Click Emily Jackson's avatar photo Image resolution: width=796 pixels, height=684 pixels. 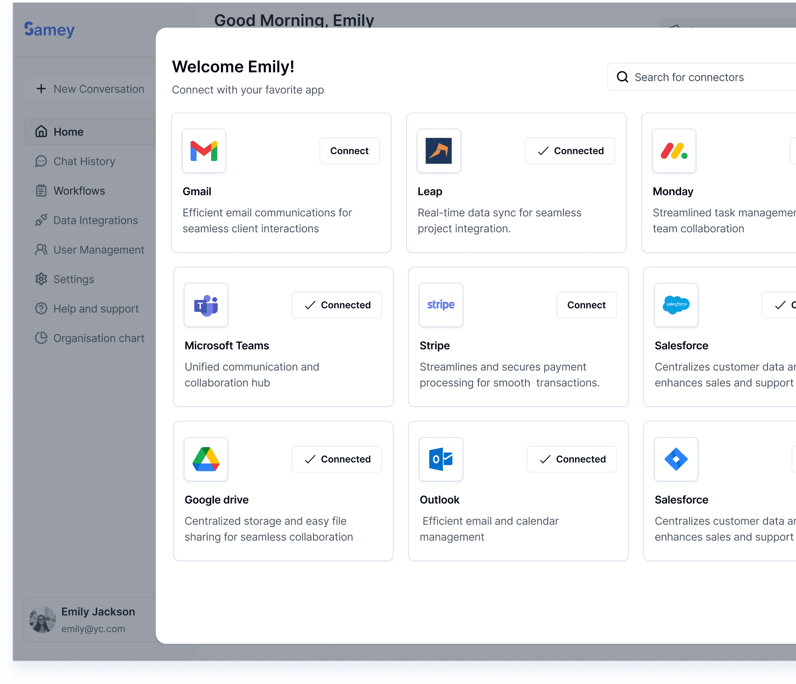[43, 620]
